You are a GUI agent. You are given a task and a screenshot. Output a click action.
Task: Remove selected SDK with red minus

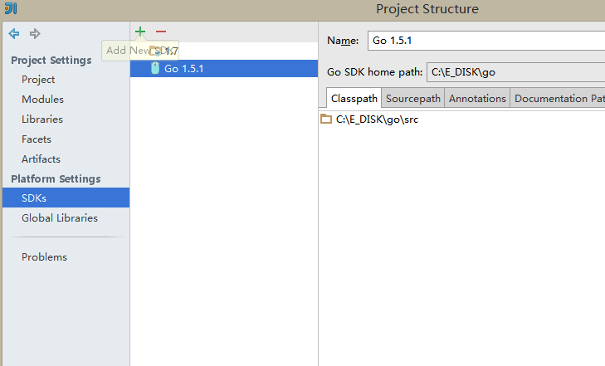click(161, 32)
